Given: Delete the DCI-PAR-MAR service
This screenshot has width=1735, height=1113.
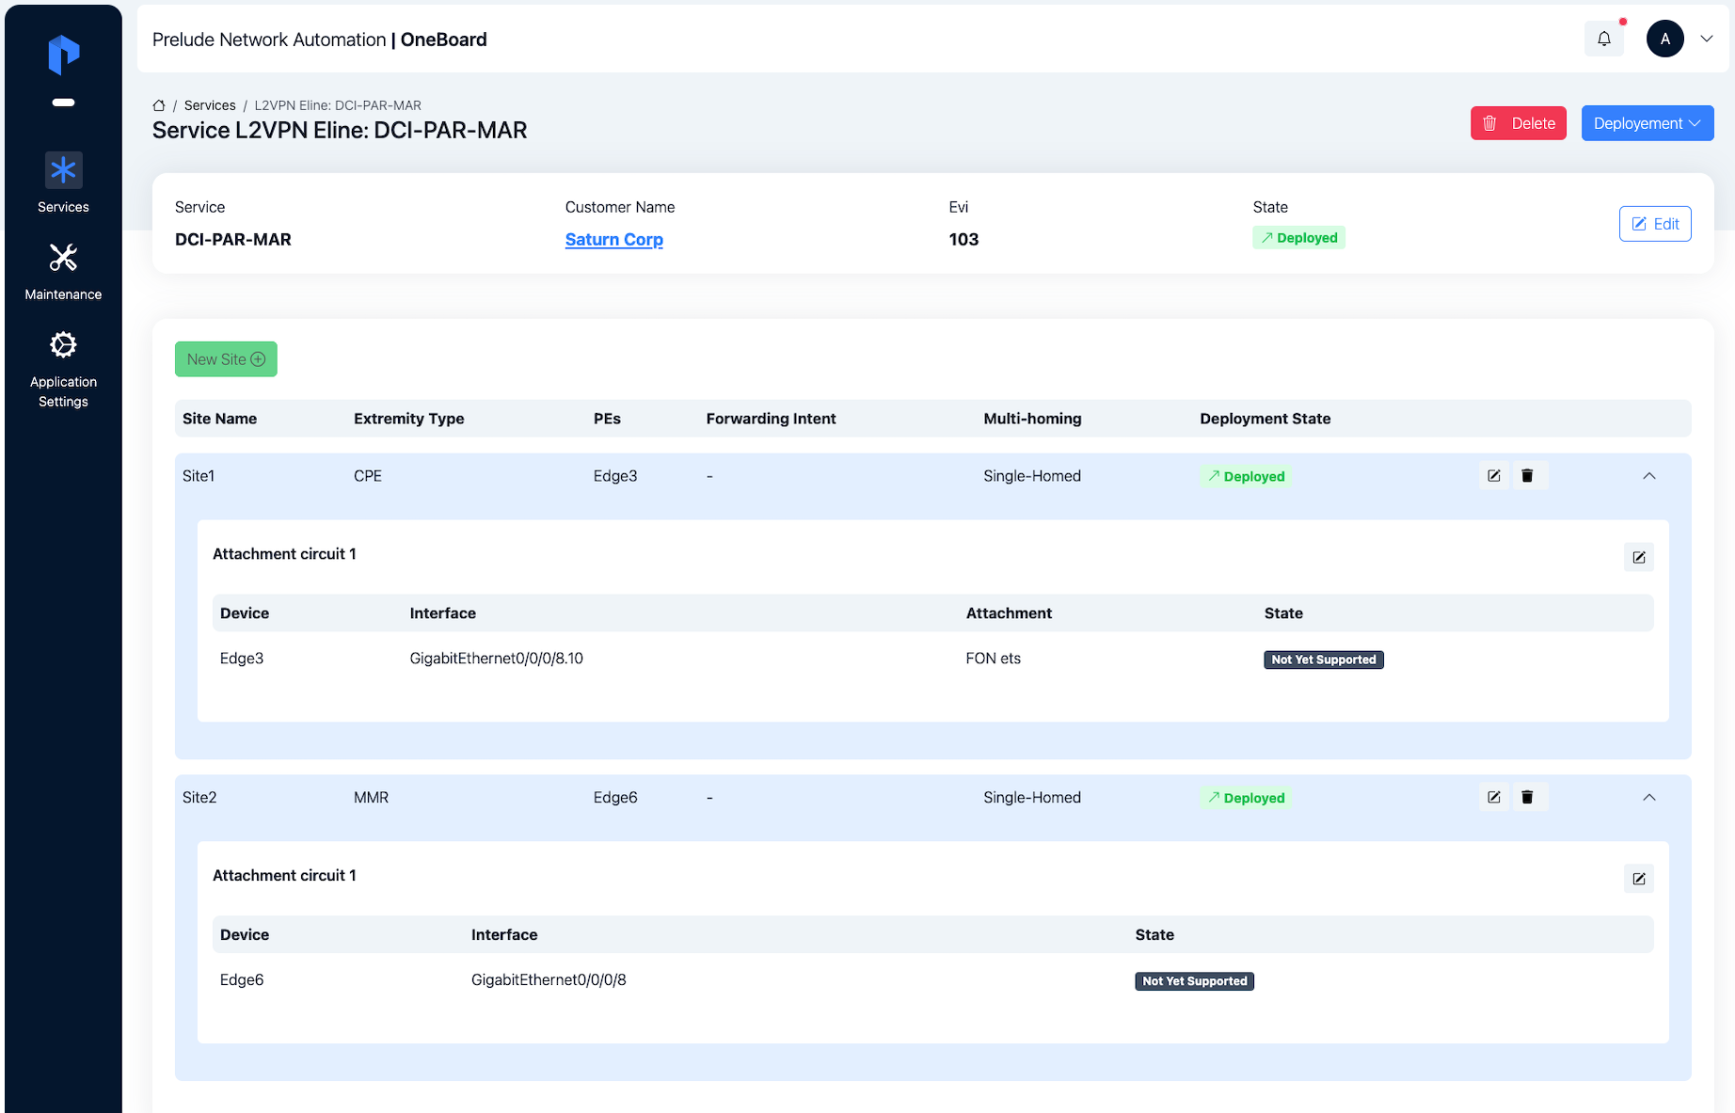Looking at the screenshot, I should (1519, 123).
